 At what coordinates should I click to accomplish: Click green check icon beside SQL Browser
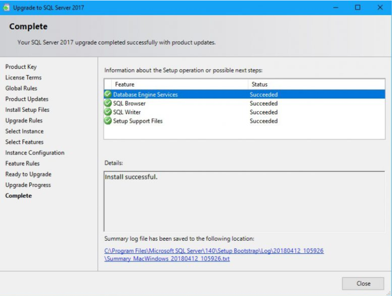pos(108,103)
